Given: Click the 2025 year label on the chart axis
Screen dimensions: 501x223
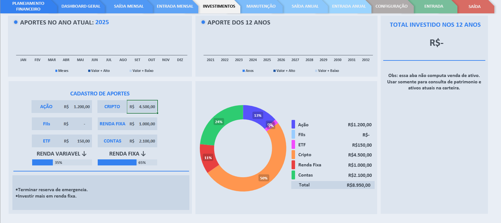Looking at the screenshot, I should pos(267,60).
